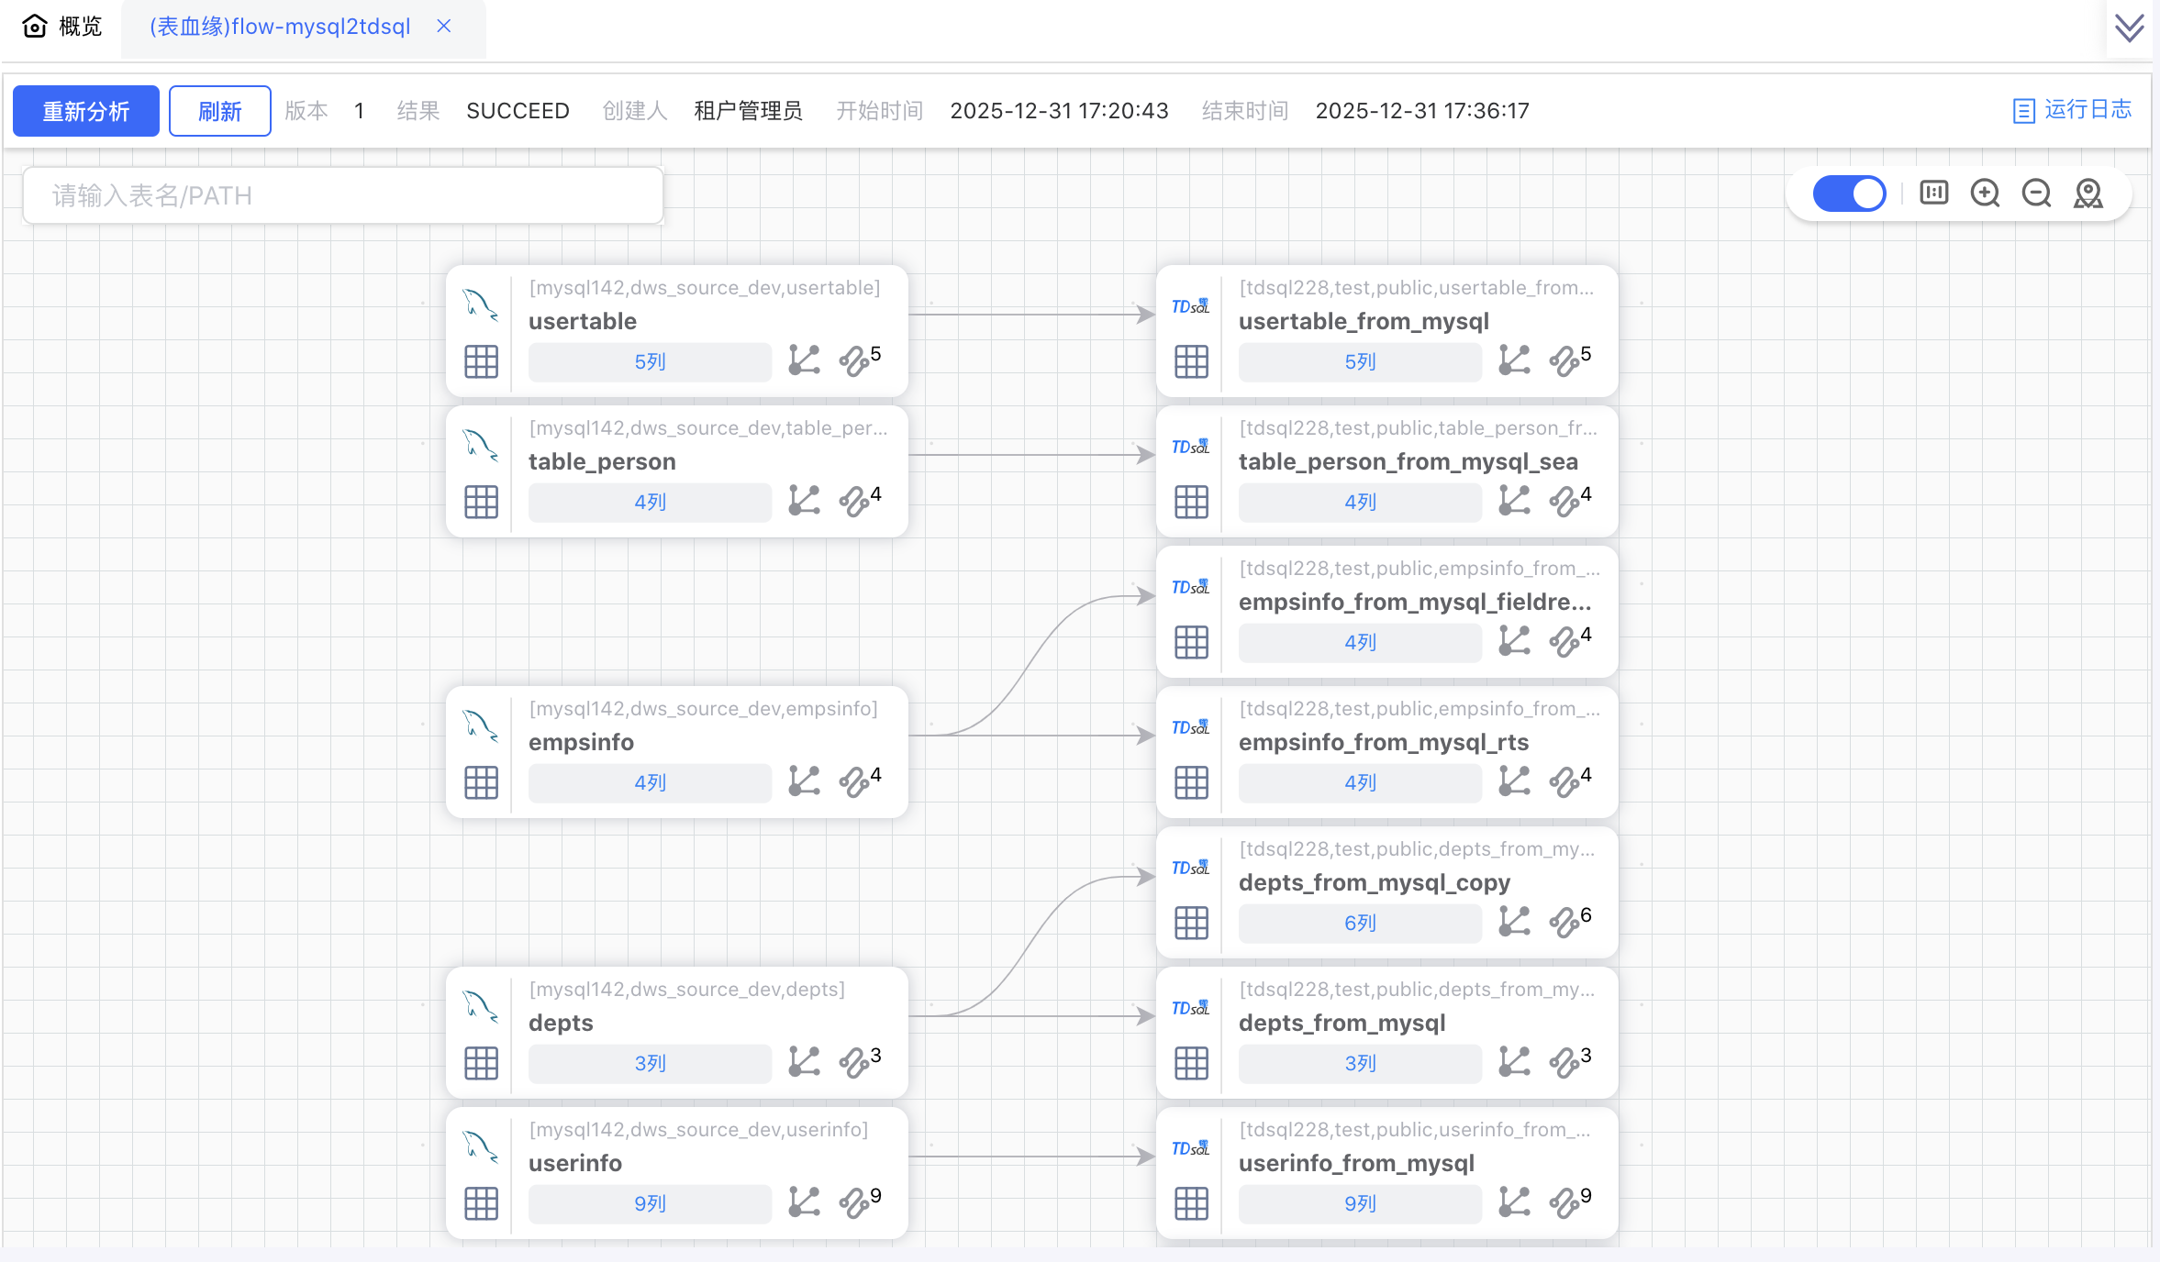Toggle the blue switch in canvas toolbar
This screenshot has height=1262, width=2160.
1849,194
